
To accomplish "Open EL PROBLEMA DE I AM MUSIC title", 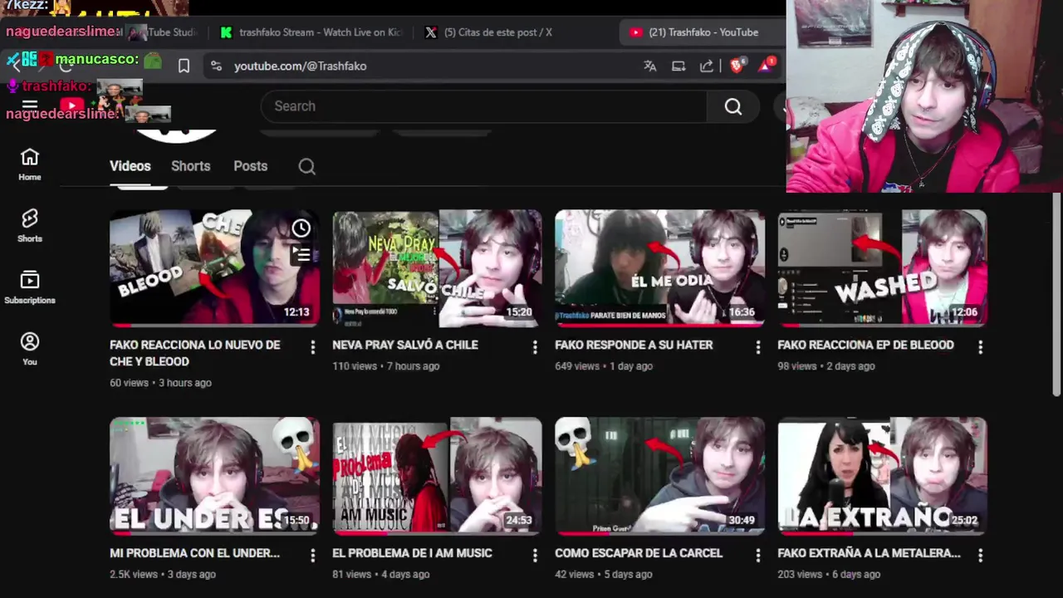I will pos(412,552).
